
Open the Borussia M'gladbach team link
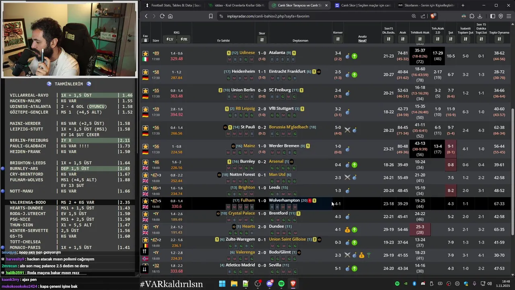click(x=288, y=127)
